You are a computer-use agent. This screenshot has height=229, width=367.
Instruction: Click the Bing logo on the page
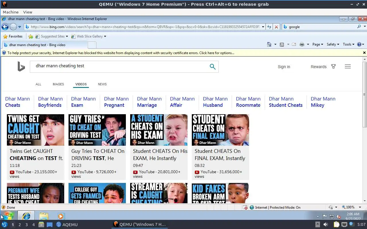tap(21, 66)
